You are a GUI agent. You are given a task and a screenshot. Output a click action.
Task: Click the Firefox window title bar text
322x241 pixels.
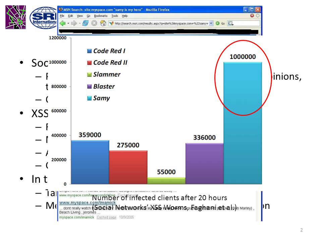pyautogui.click(x=116, y=10)
